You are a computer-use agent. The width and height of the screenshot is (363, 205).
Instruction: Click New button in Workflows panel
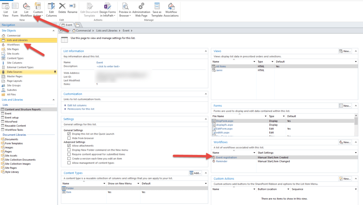pyautogui.click(x=345, y=142)
